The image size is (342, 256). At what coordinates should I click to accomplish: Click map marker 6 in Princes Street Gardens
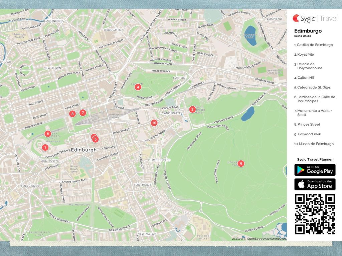tap(48, 134)
